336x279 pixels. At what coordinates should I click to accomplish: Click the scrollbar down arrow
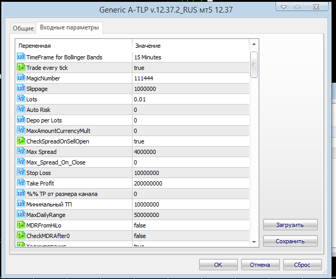click(254, 242)
